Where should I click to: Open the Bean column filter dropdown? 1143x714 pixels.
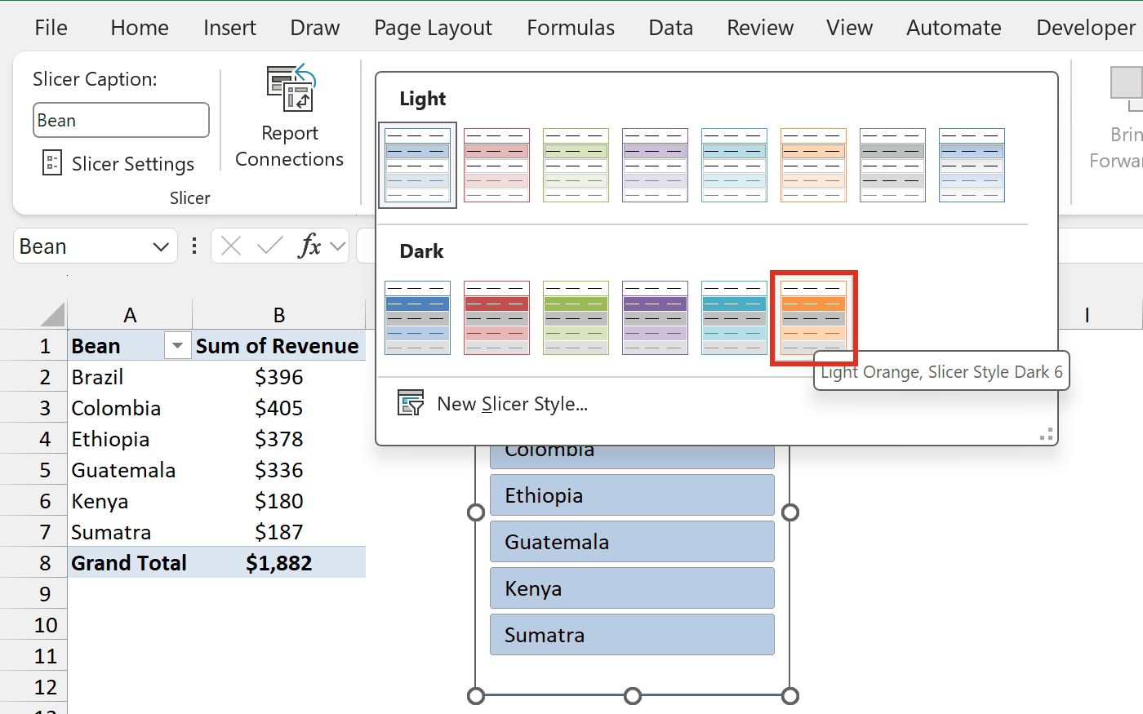click(177, 346)
